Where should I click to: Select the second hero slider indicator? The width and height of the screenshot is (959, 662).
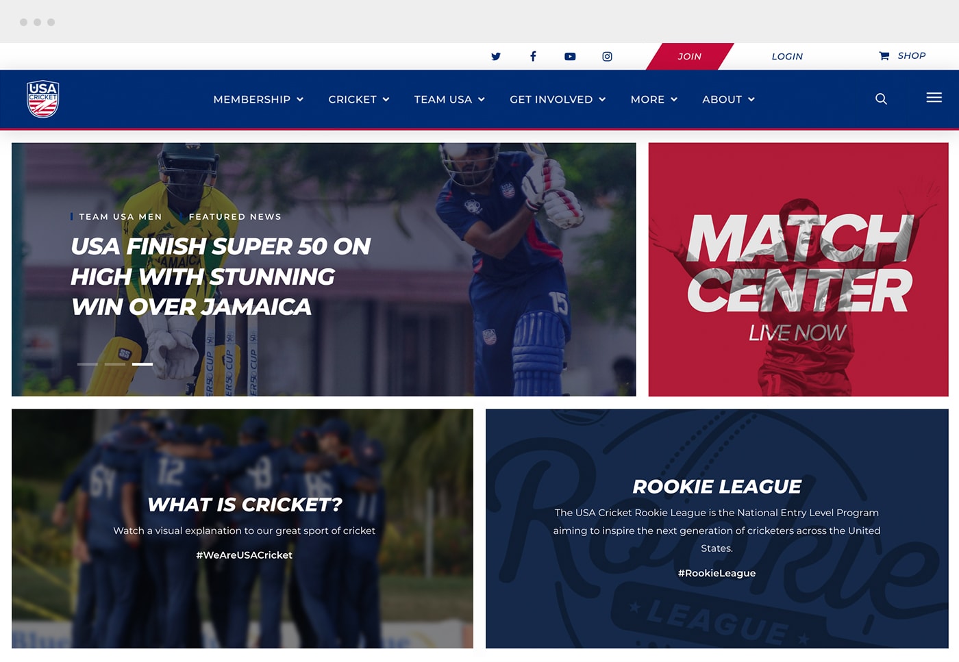(x=114, y=364)
